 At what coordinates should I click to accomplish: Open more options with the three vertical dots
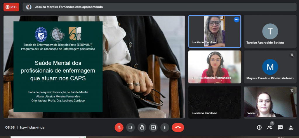point(165,127)
